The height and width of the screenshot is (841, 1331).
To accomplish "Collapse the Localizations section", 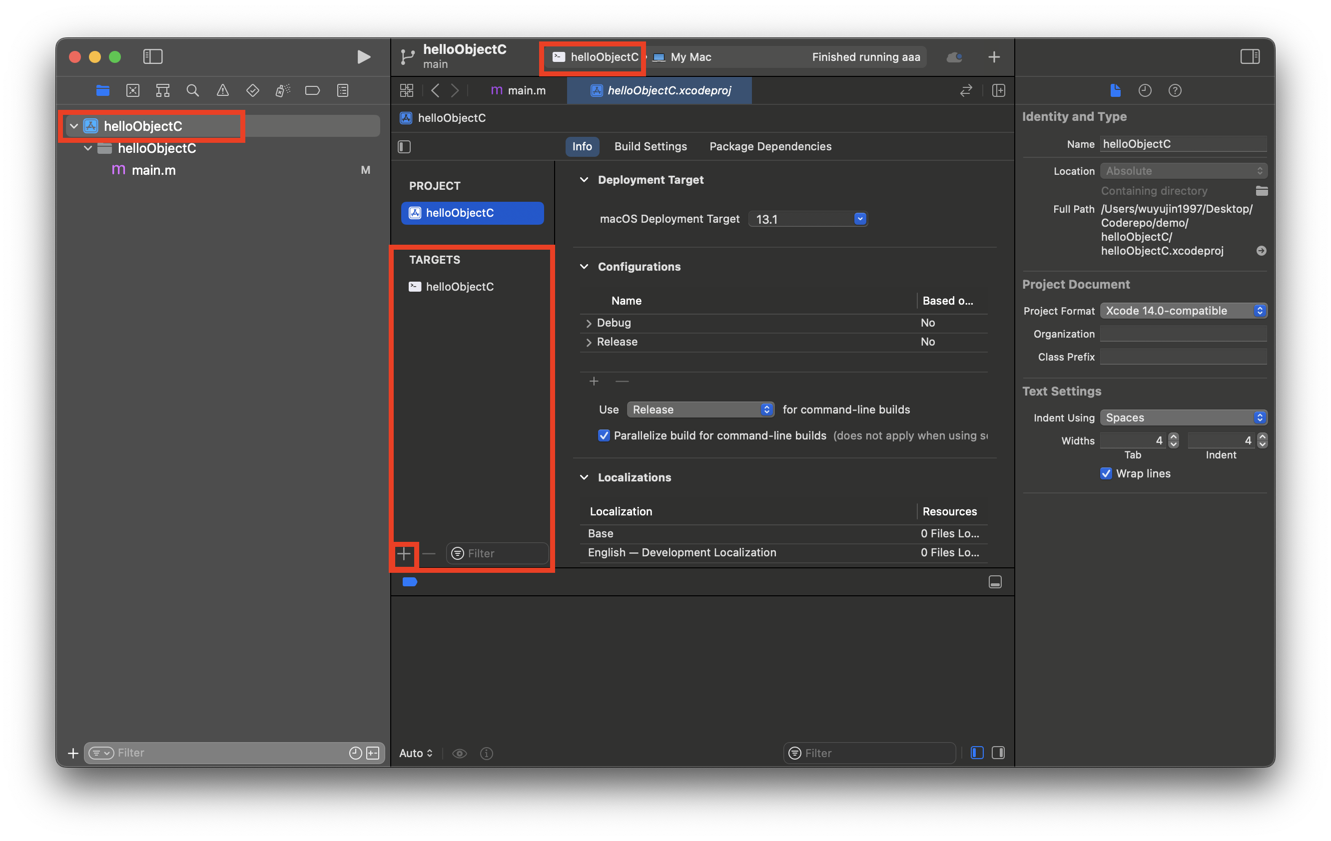I will pyautogui.click(x=584, y=477).
